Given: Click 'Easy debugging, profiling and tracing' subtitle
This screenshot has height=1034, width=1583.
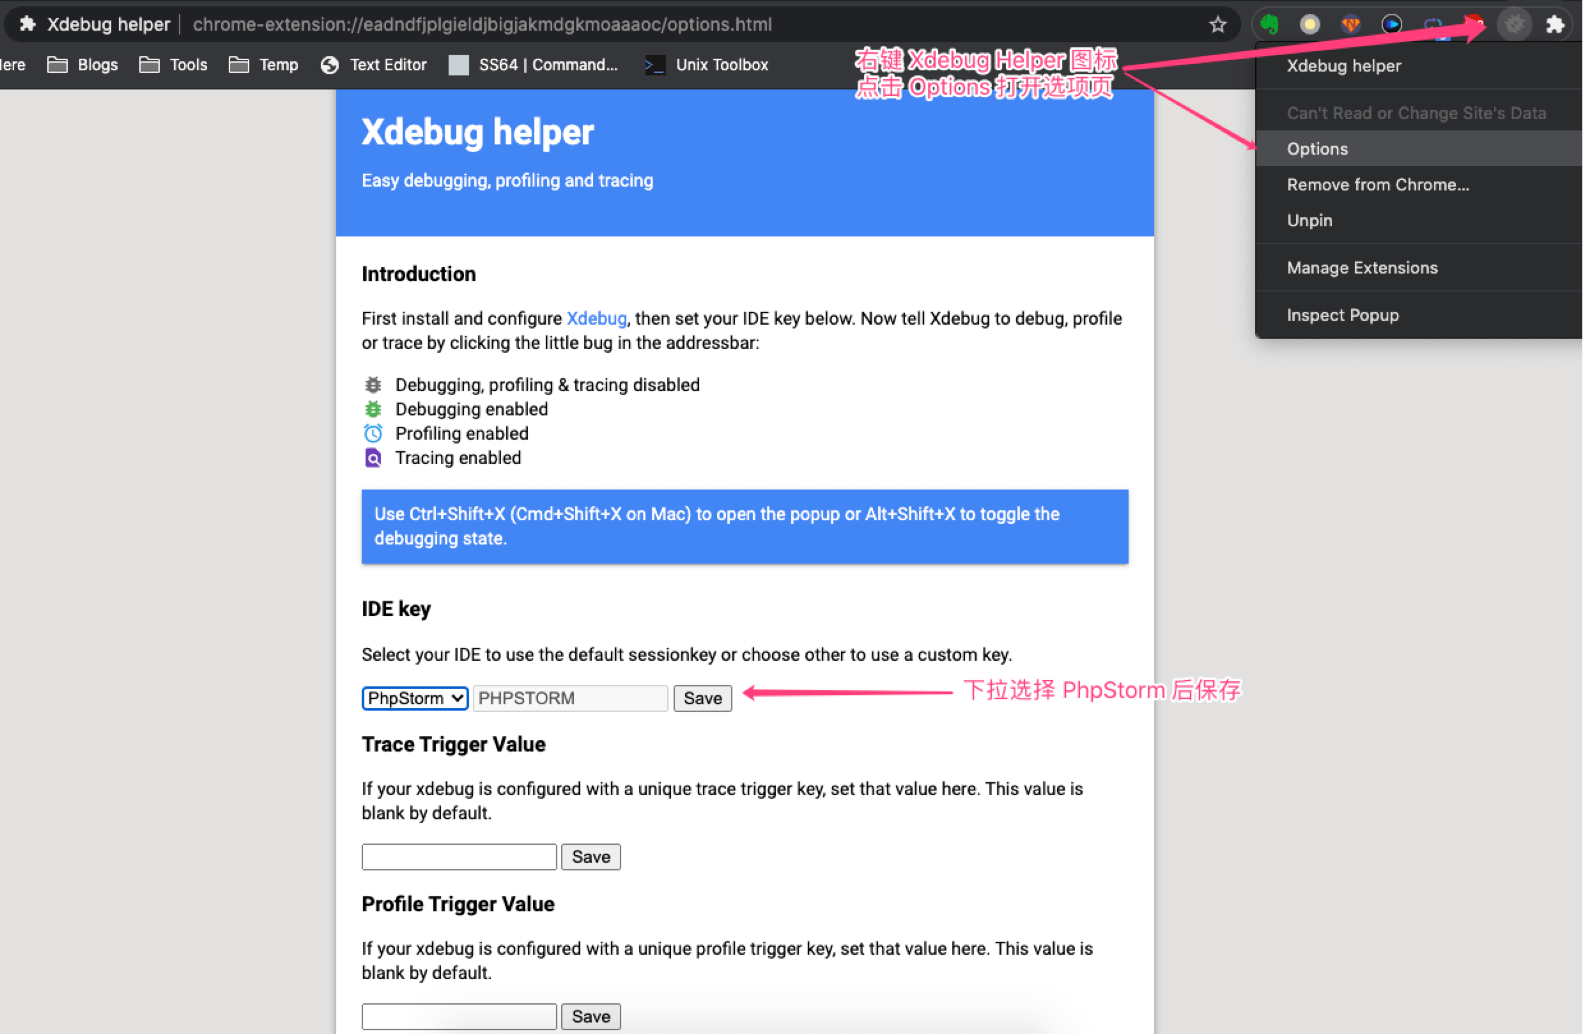Looking at the screenshot, I should 507,181.
